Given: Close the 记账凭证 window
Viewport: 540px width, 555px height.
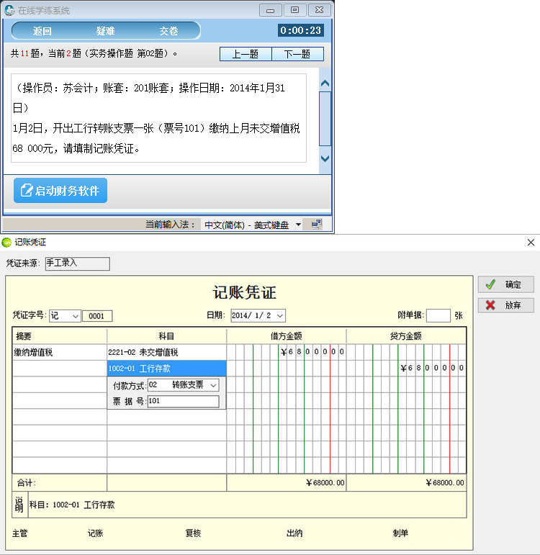Looking at the screenshot, I should coord(531,243).
